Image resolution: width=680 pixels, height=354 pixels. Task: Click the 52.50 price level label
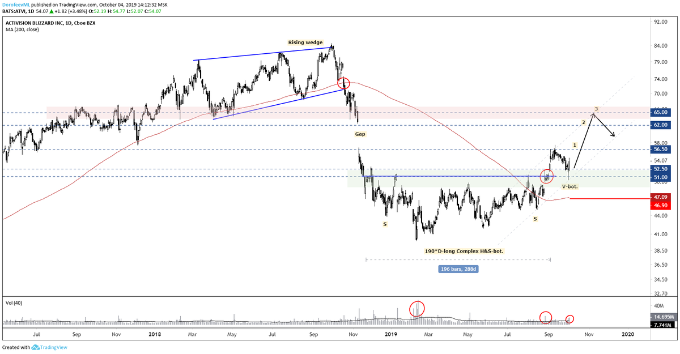pyautogui.click(x=661, y=169)
